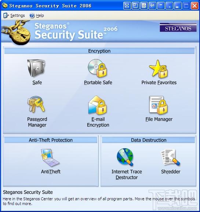
Task: Open Password Manager keys icon
Action: point(36,104)
